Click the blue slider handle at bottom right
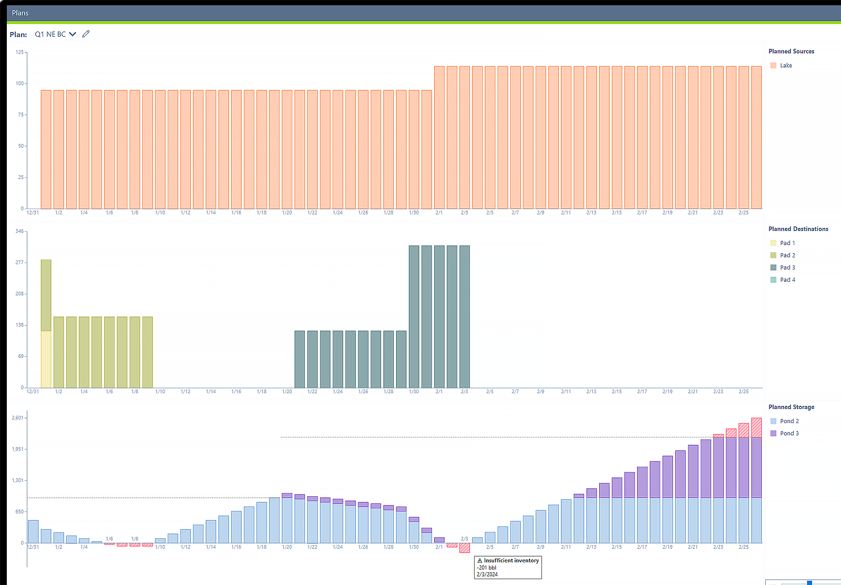Image resolution: width=841 pixels, height=585 pixels. pyautogui.click(x=809, y=582)
